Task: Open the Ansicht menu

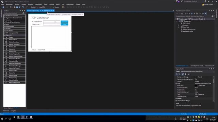Action: pos(17,4)
